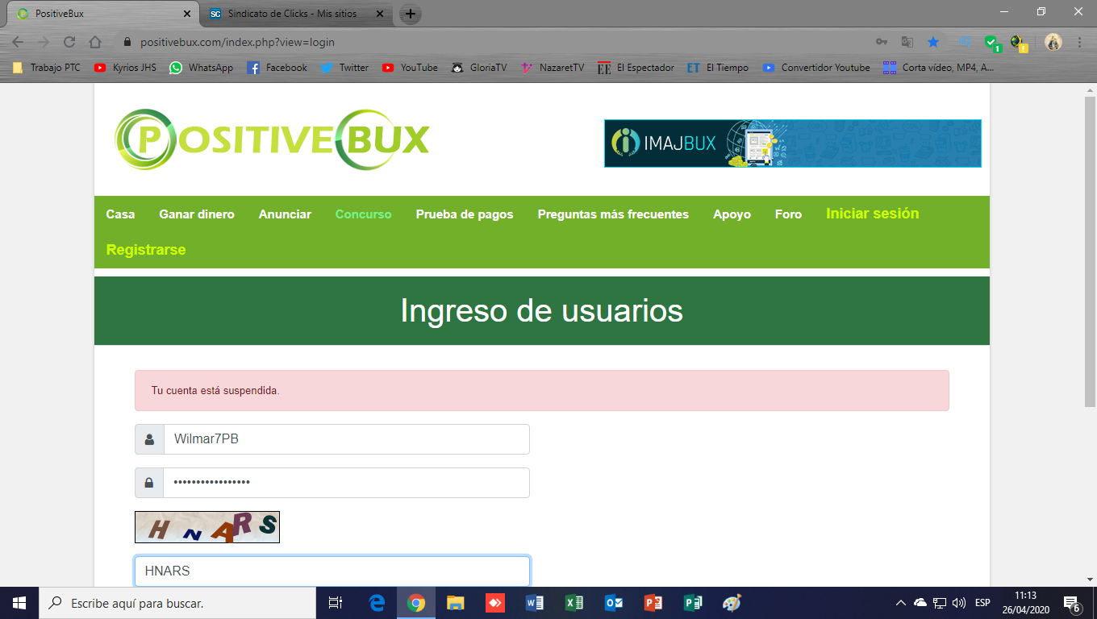The image size is (1097, 619).
Task: Open PowerPoint from taskbar
Action: pyautogui.click(x=653, y=603)
